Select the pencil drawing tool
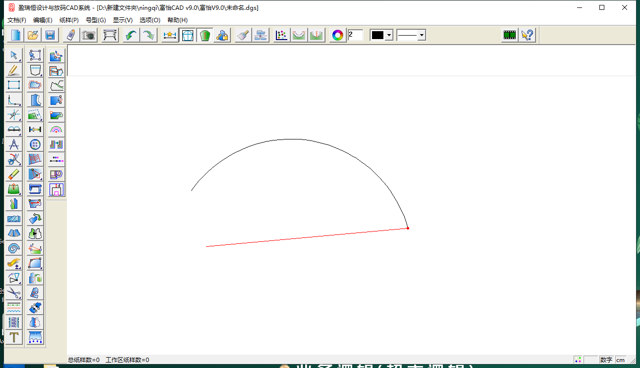 point(14,70)
